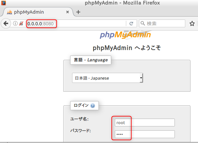Click the 言語 - Language legend label

[x=91, y=60]
